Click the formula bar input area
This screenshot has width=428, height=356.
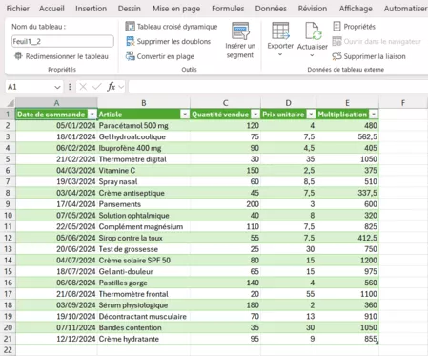point(278,87)
